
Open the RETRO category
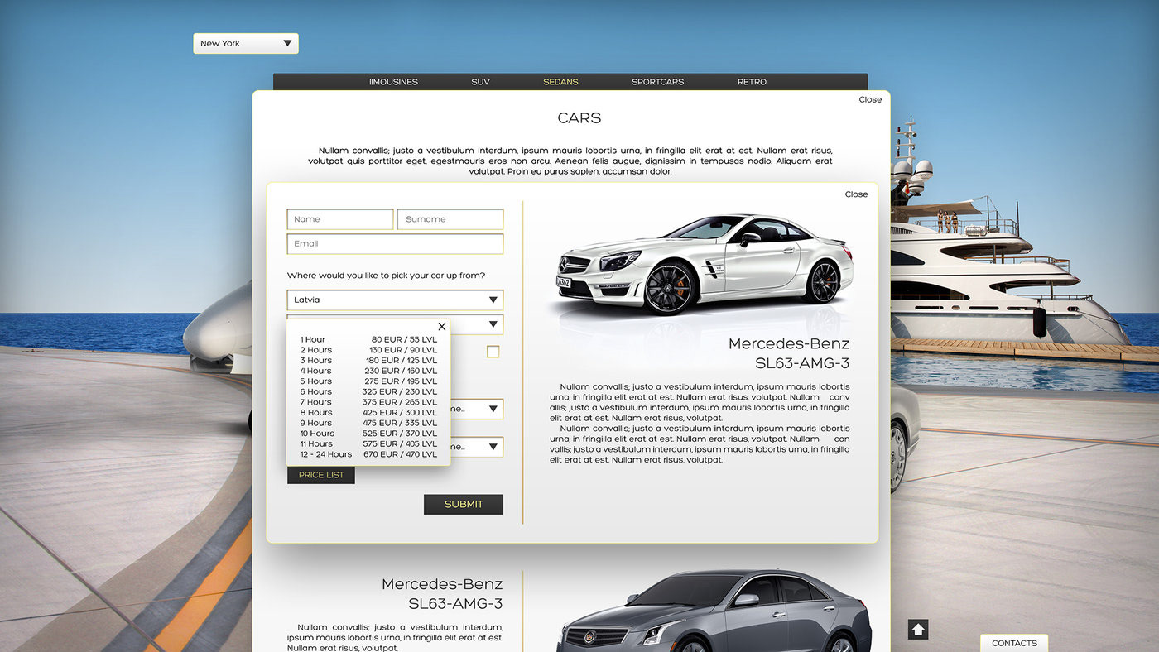(752, 82)
